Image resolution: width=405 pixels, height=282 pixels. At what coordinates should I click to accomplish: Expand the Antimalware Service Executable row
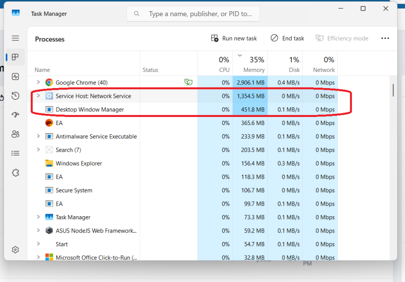tap(38, 137)
